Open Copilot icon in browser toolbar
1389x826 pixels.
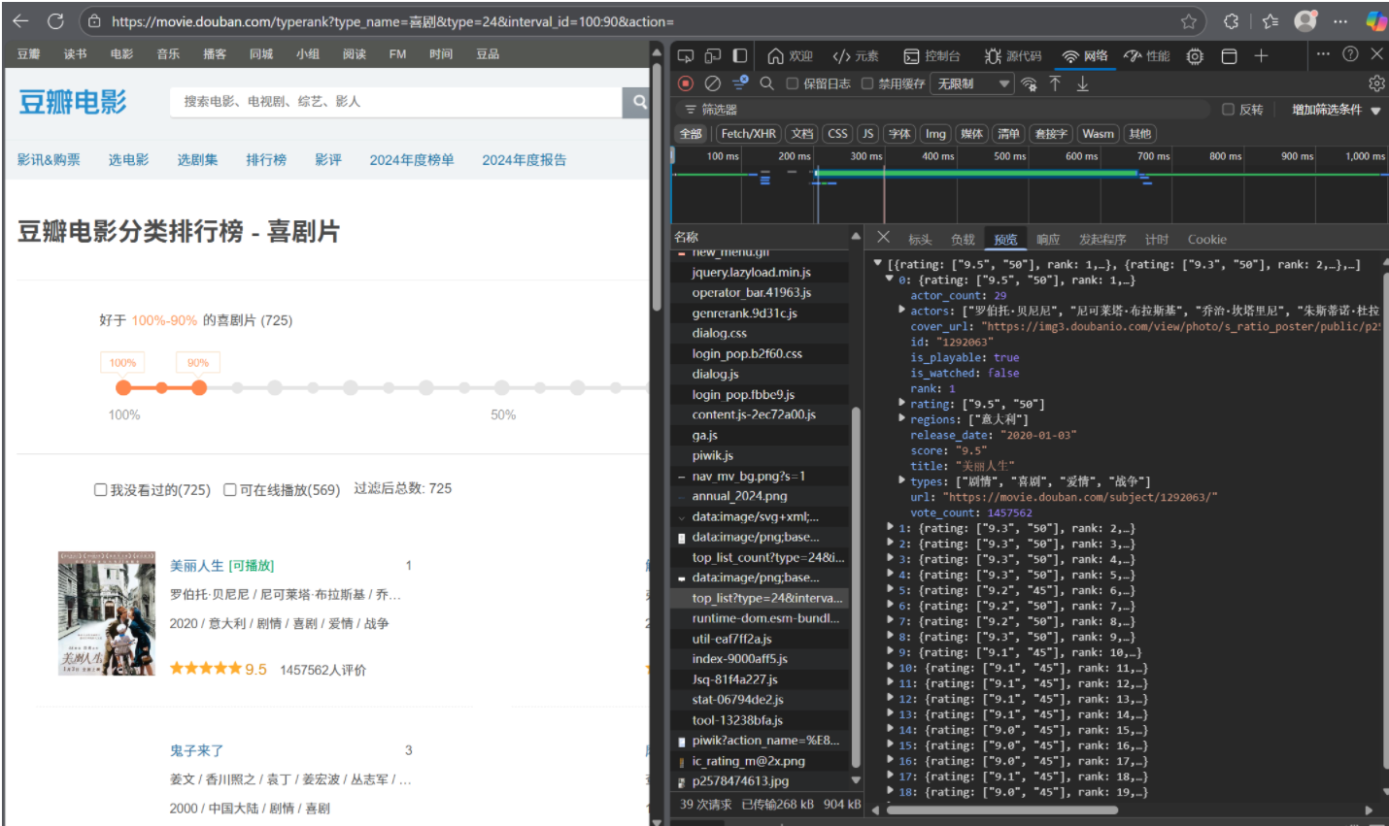point(1375,20)
